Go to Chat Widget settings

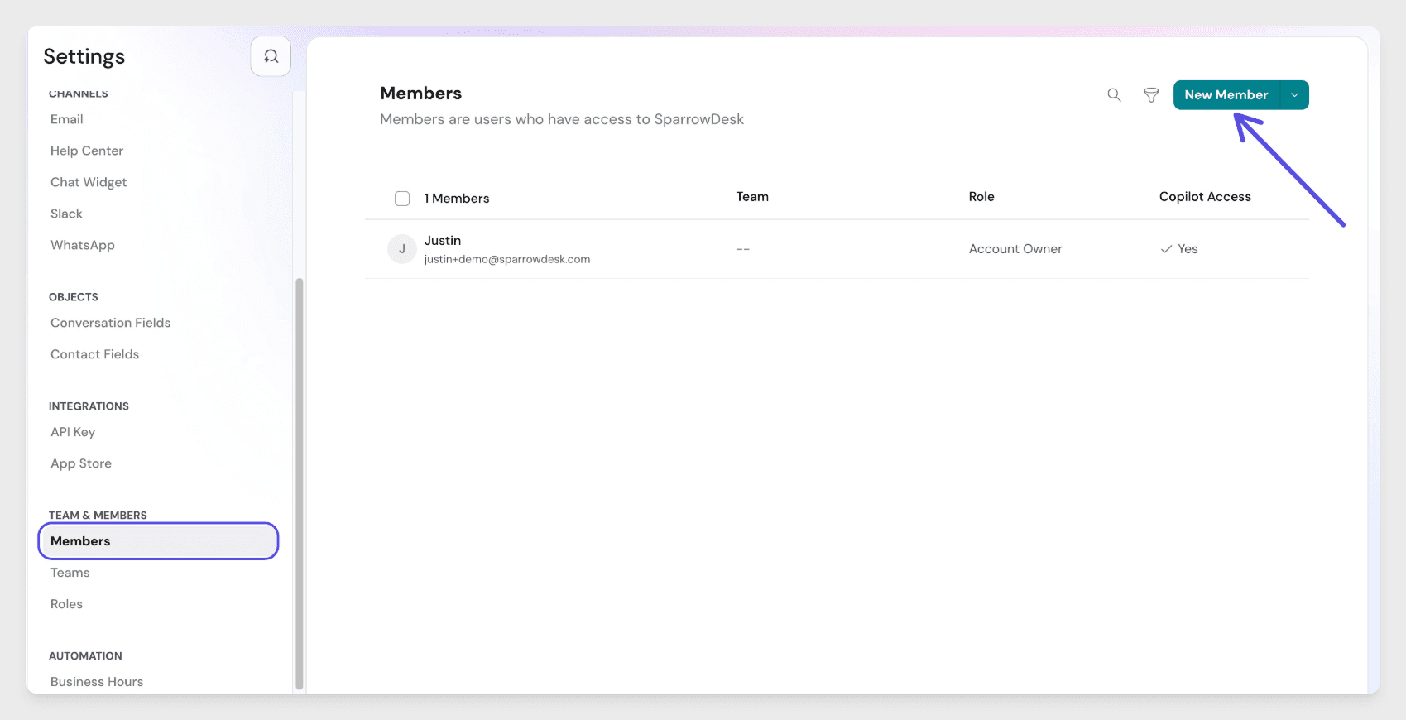(x=89, y=182)
